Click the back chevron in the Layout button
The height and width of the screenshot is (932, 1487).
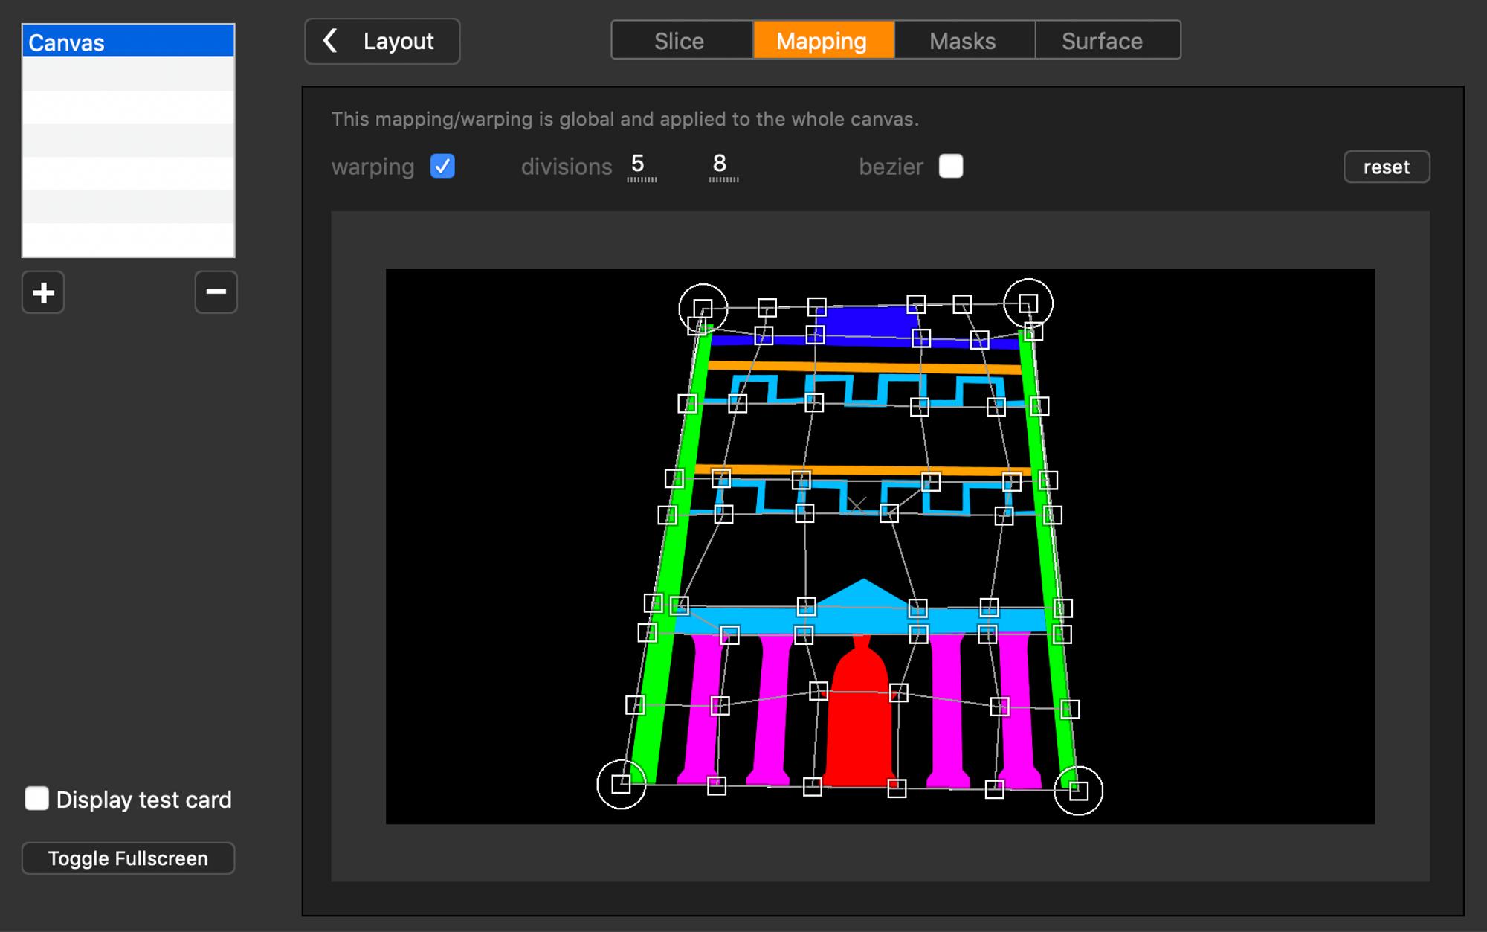coord(331,41)
